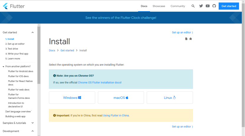Open '4. Write your first app' item
This screenshot has height=136, width=245.
tap(17, 54)
